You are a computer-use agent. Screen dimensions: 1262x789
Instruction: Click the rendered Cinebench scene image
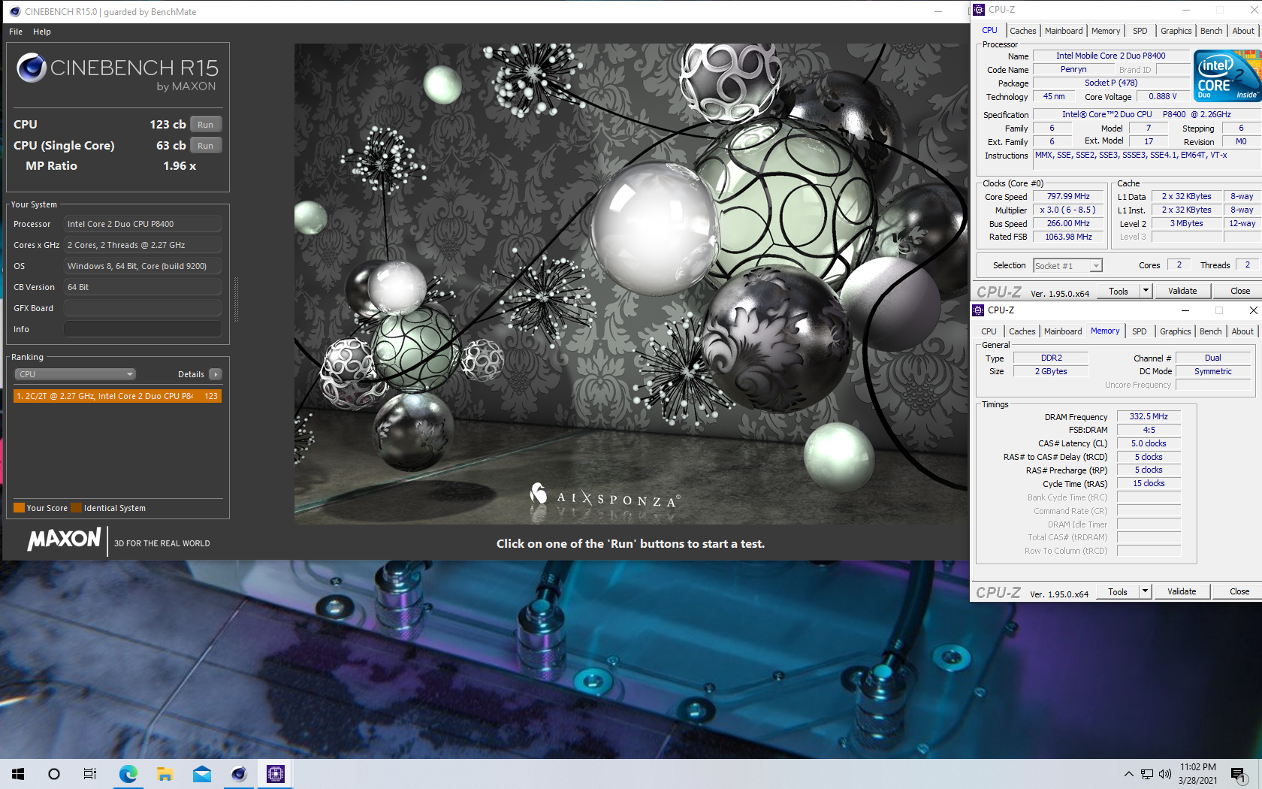pyautogui.click(x=631, y=284)
